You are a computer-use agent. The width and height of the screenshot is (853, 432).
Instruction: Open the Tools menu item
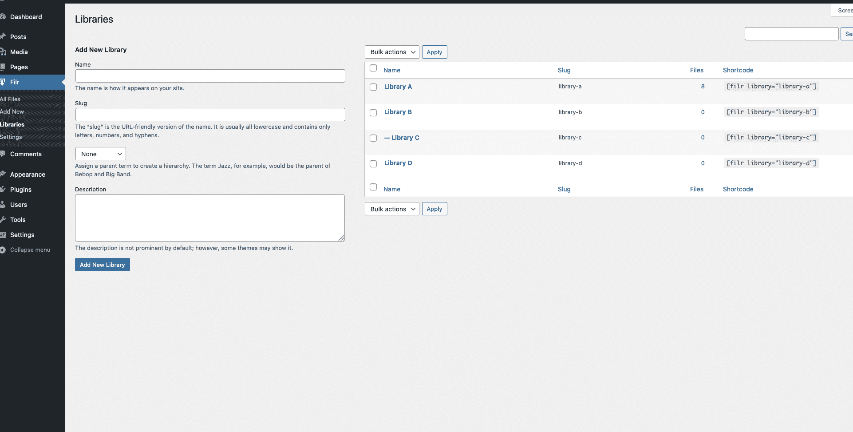(x=18, y=220)
